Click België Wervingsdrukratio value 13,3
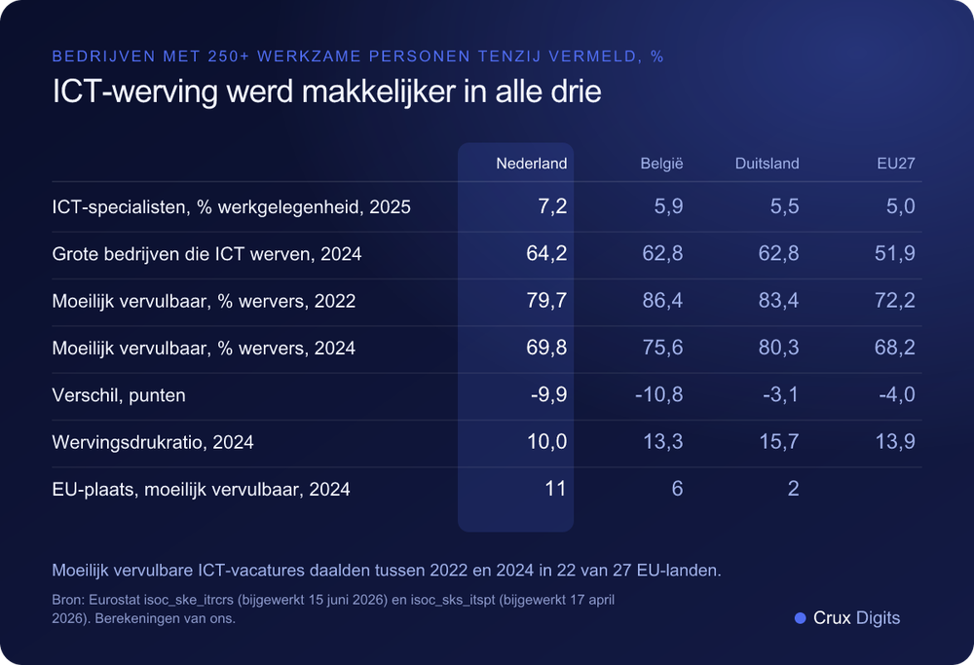 pyautogui.click(x=662, y=441)
